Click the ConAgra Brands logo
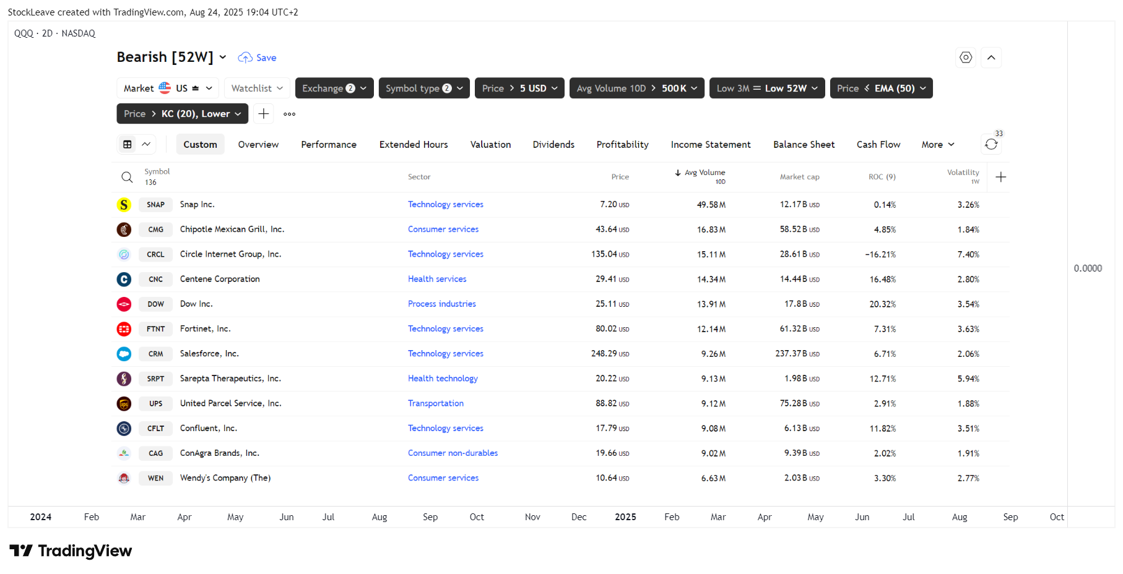This screenshot has width=1123, height=574. 124,453
